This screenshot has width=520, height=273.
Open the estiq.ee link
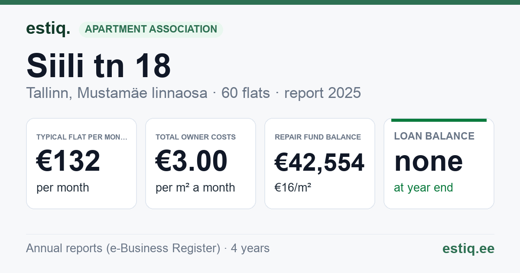468,248
